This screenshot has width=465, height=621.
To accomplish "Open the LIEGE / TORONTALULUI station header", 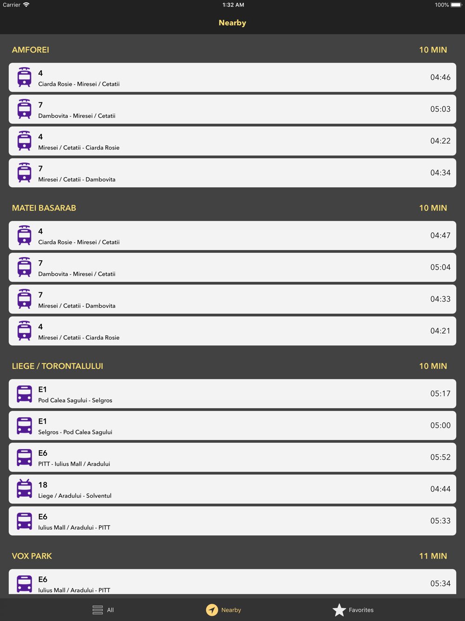I will (58, 366).
